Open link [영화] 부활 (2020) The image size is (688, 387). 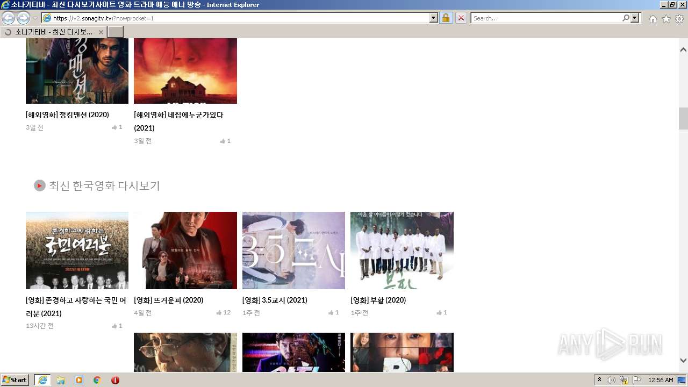pos(378,300)
